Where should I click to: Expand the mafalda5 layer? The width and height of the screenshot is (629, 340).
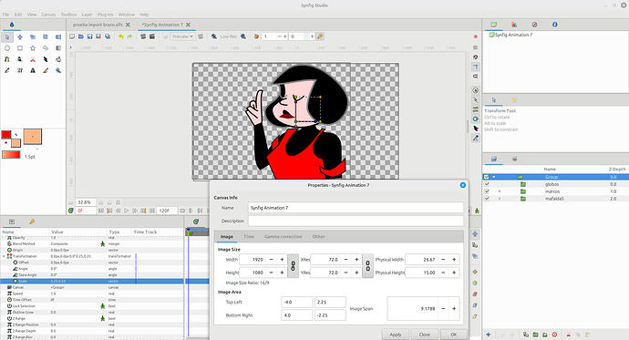(x=500, y=199)
